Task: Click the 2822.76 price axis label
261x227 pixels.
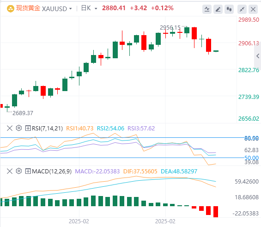Action: pyautogui.click(x=249, y=70)
